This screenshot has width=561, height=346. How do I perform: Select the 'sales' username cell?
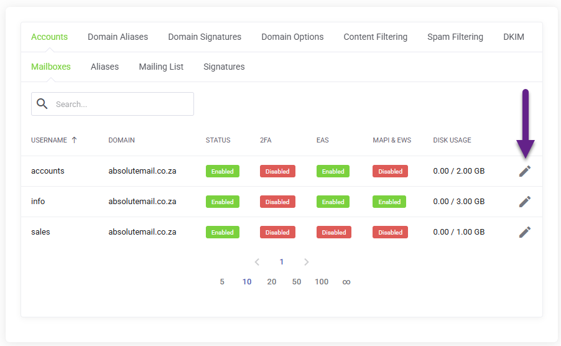click(x=40, y=232)
